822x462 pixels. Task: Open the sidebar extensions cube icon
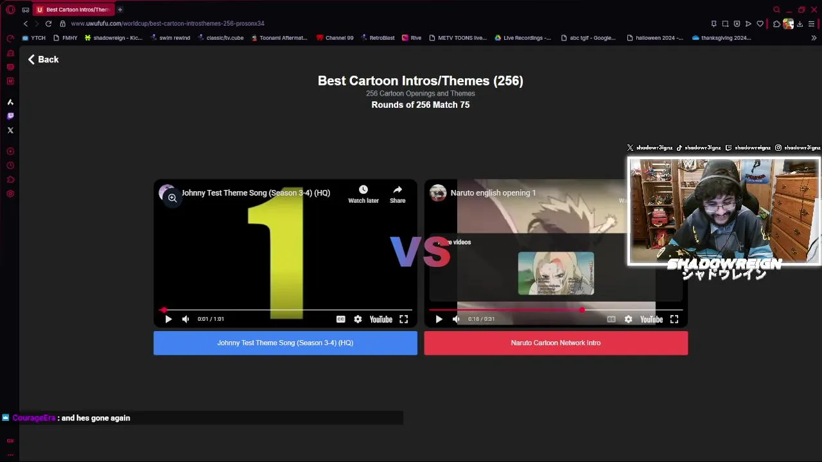[10, 180]
